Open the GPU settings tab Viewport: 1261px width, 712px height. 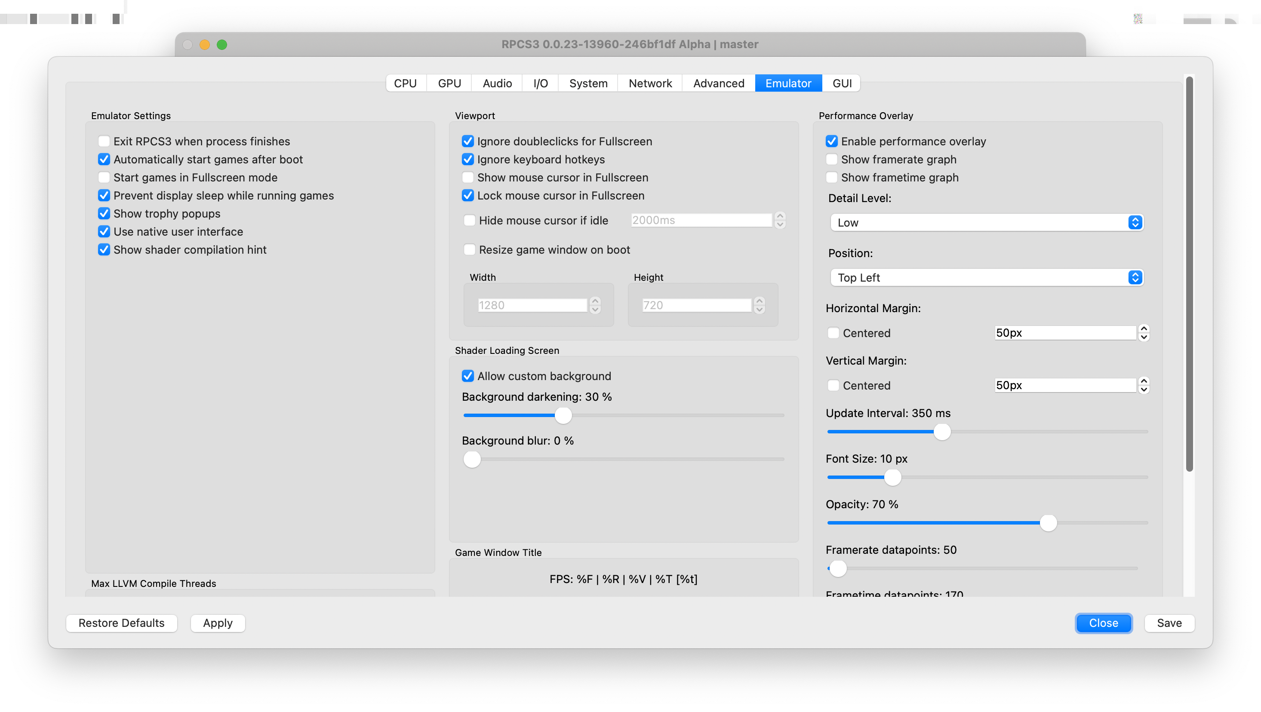[449, 83]
